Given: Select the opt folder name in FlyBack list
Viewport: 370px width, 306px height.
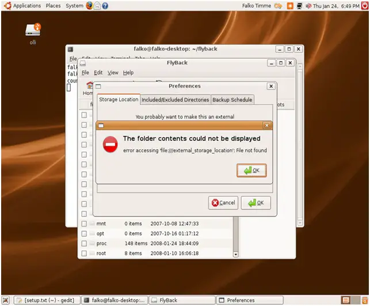Looking at the screenshot, I should [100, 233].
